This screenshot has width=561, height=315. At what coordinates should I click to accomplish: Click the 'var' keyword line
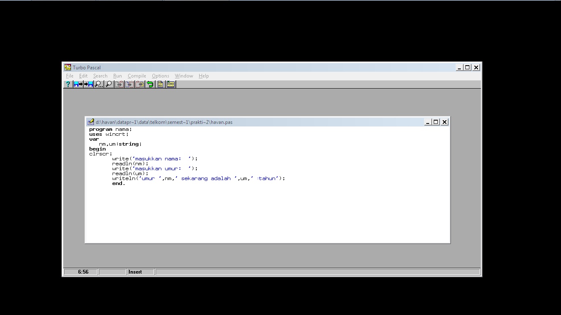[94, 139]
